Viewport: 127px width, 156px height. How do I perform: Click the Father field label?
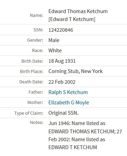pos(36,92)
